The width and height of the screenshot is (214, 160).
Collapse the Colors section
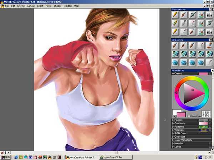coord(173,74)
